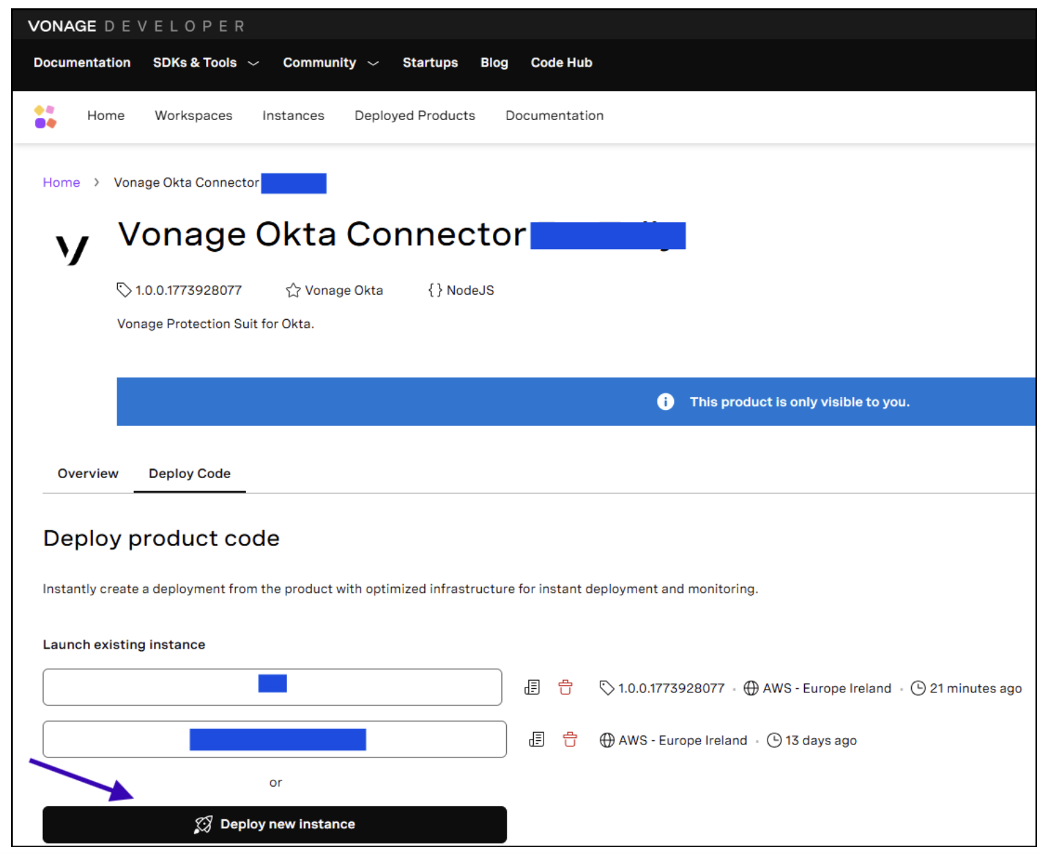Viewport: 1042px width, 854px height.
Task: Select the Deploy Code tab
Action: tap(189, 473)
